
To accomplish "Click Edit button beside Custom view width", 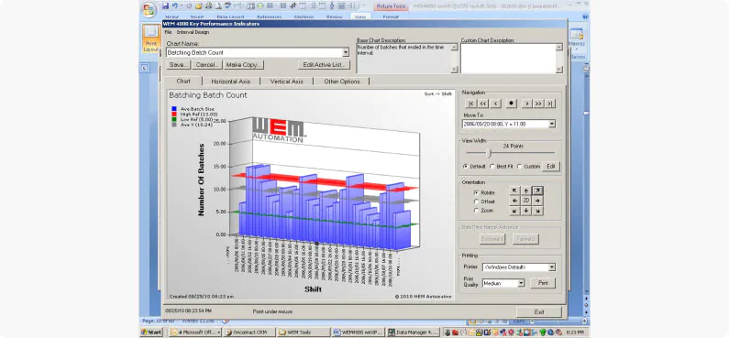I will coord(551,166).
